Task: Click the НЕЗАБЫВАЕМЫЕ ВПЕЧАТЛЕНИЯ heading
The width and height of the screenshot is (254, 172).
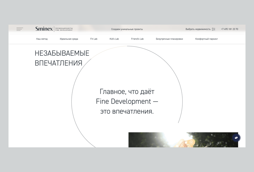Action: (x=62, y=58)
